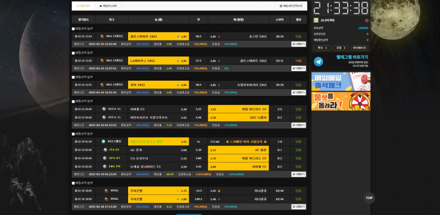
Task: Click soccer ball icon in ITA D1 row
Action: click(x=105, y=150)
